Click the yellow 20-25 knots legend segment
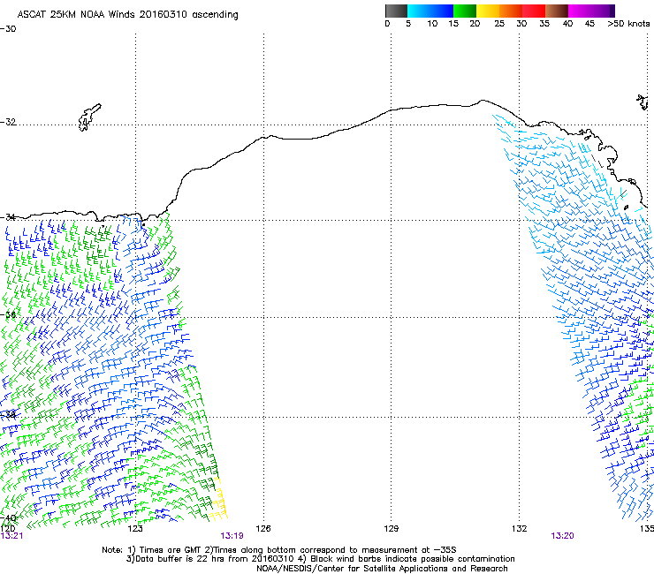 (488, 11)
